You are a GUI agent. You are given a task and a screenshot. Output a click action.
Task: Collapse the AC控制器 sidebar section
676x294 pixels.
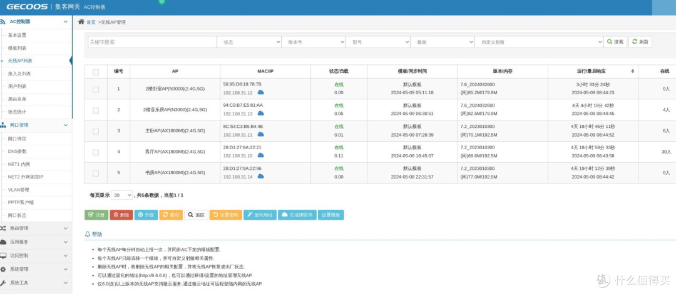pos(66,21)
